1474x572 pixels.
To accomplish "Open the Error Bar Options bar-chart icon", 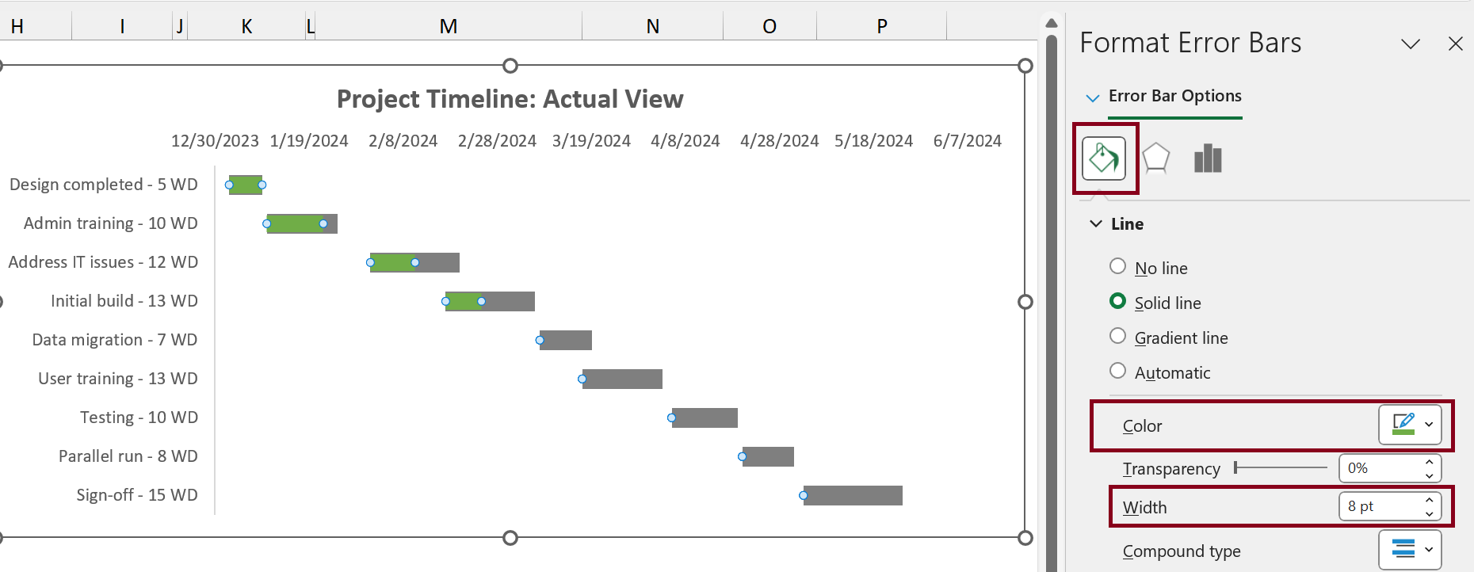I will 1208,158.
